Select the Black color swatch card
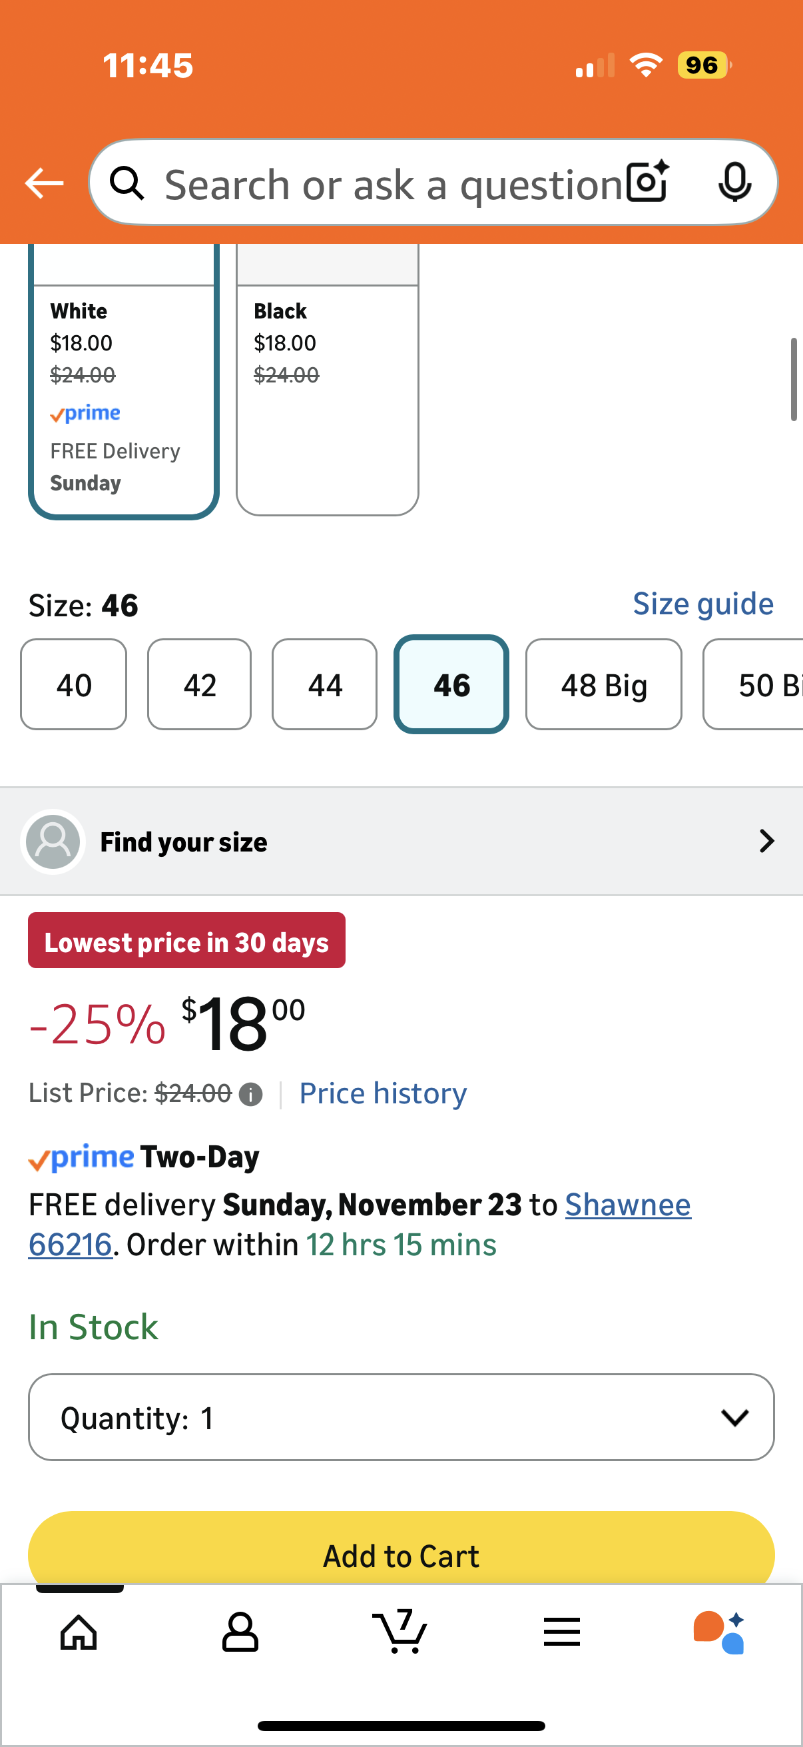Viewport: 803px width, 1747px height. (x=328, y=380)
